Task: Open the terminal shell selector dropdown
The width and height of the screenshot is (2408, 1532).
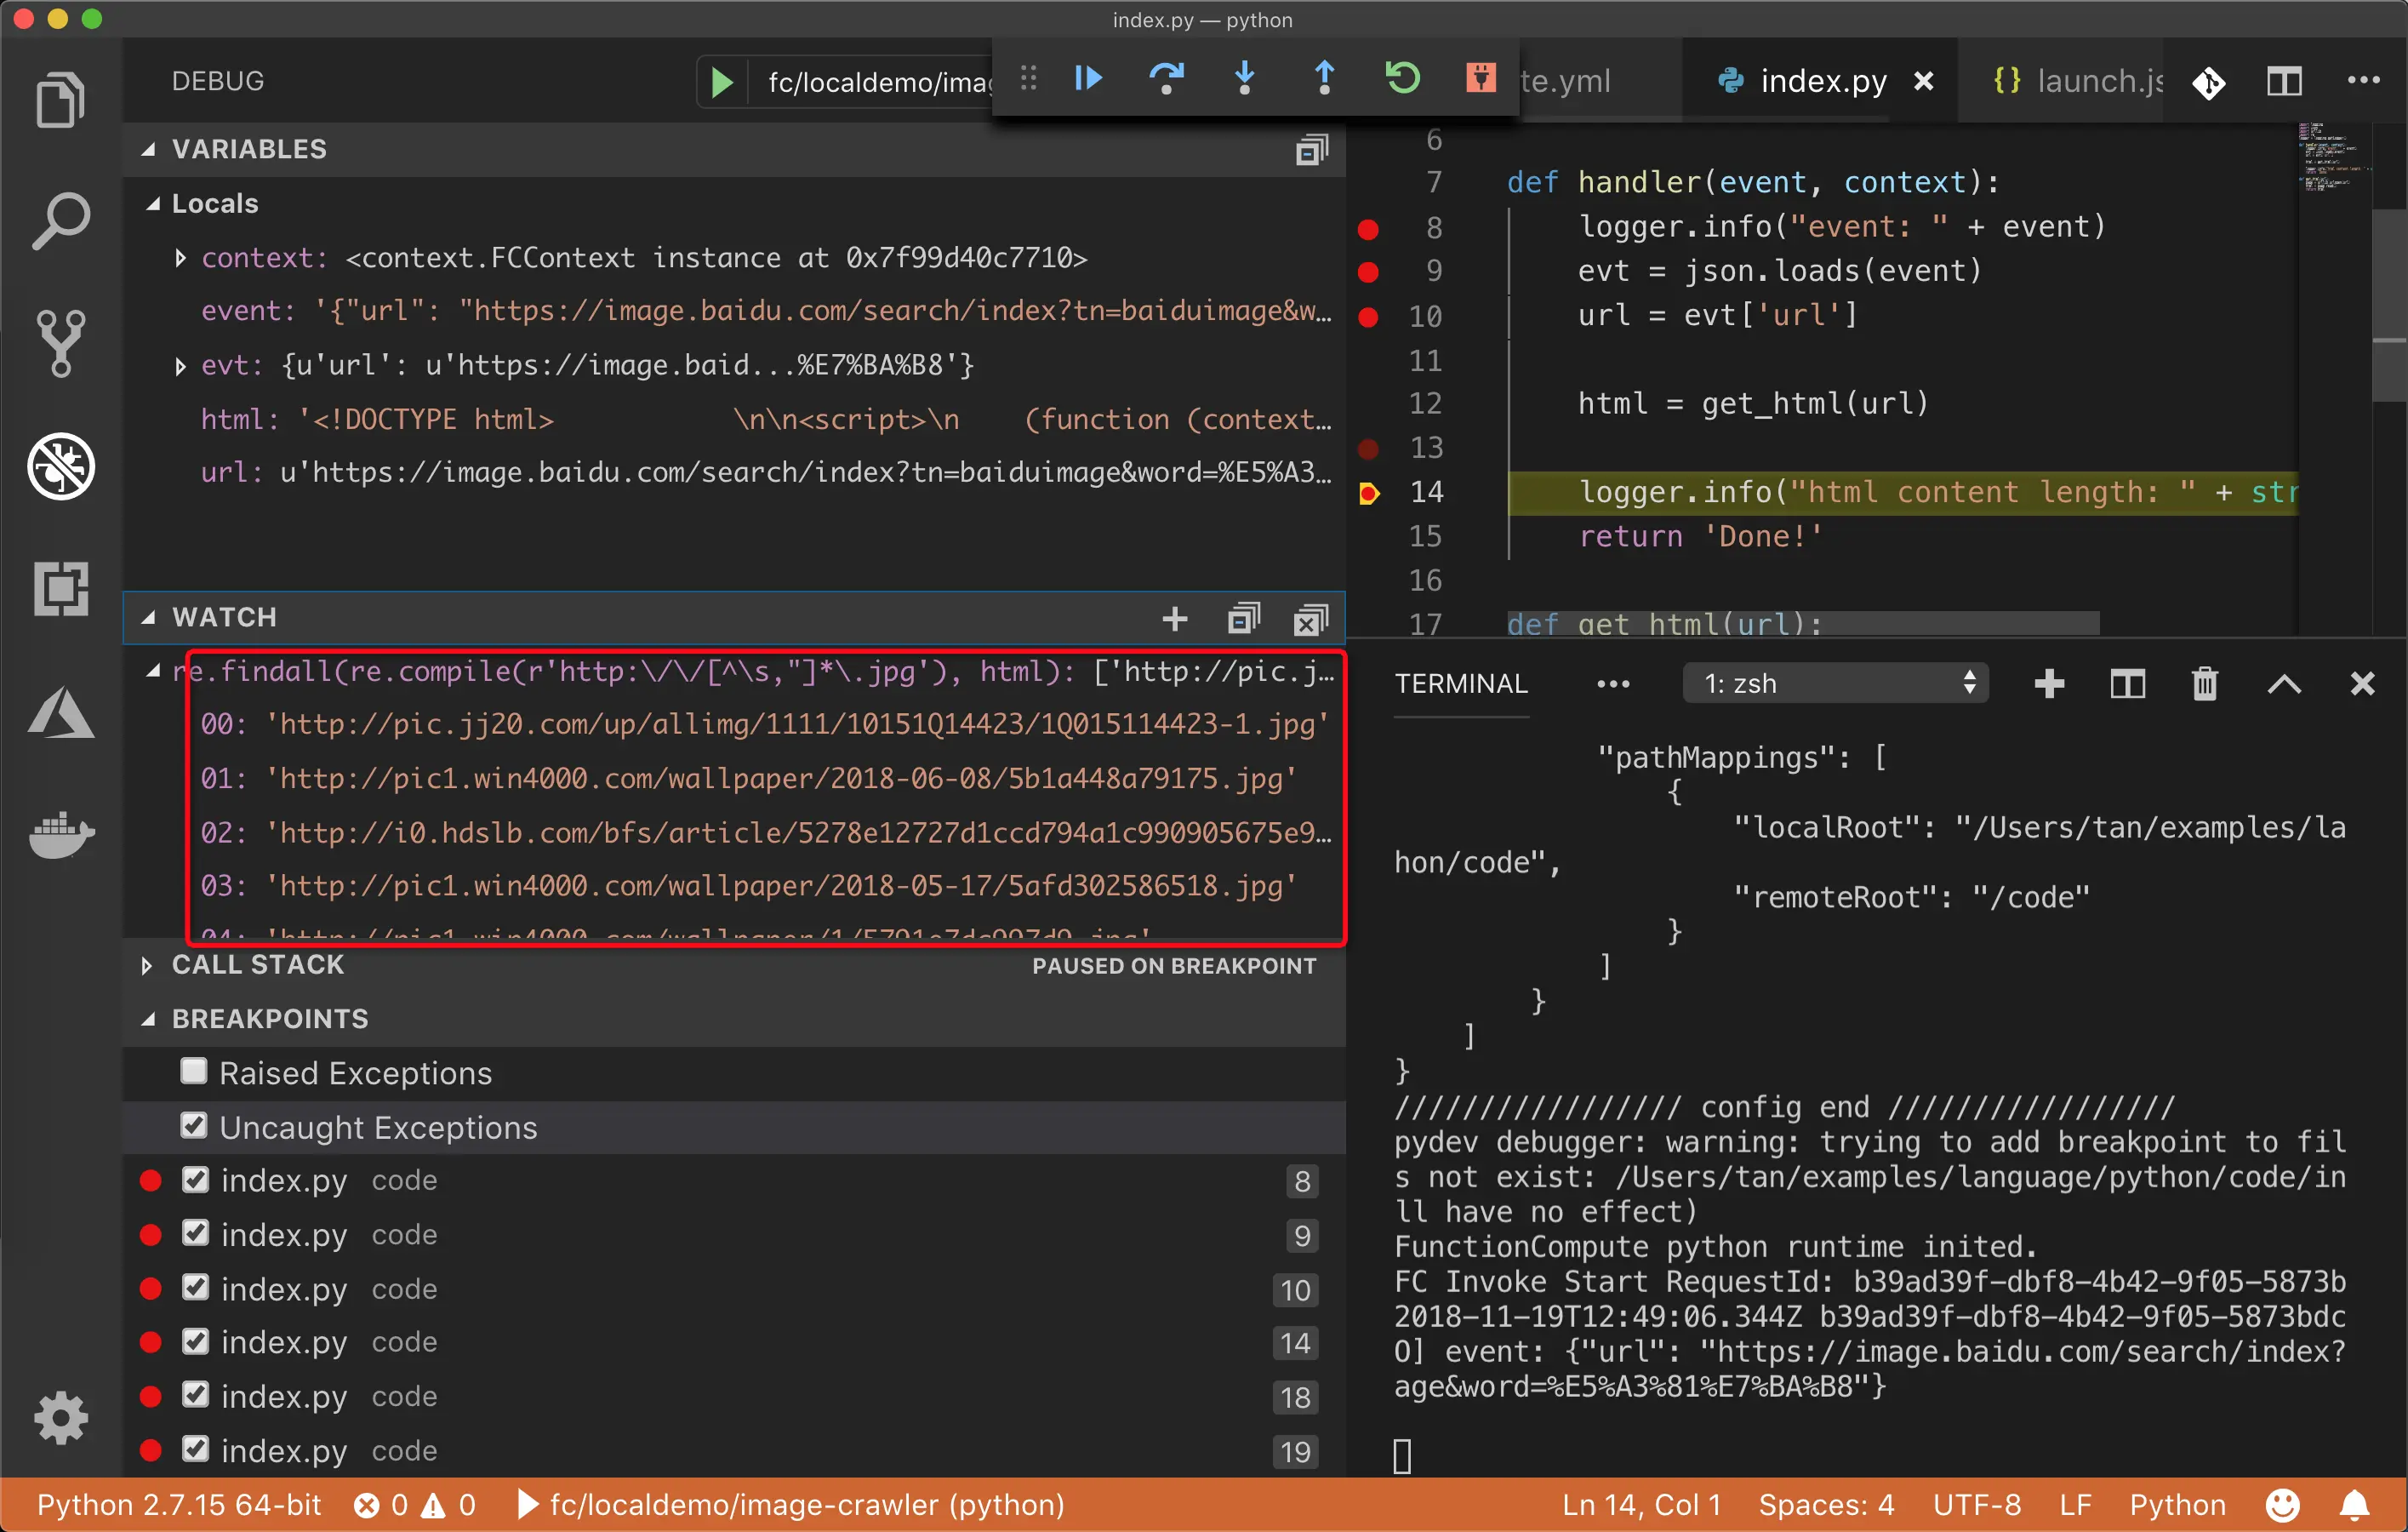Action: click(x=1836, y=684)
